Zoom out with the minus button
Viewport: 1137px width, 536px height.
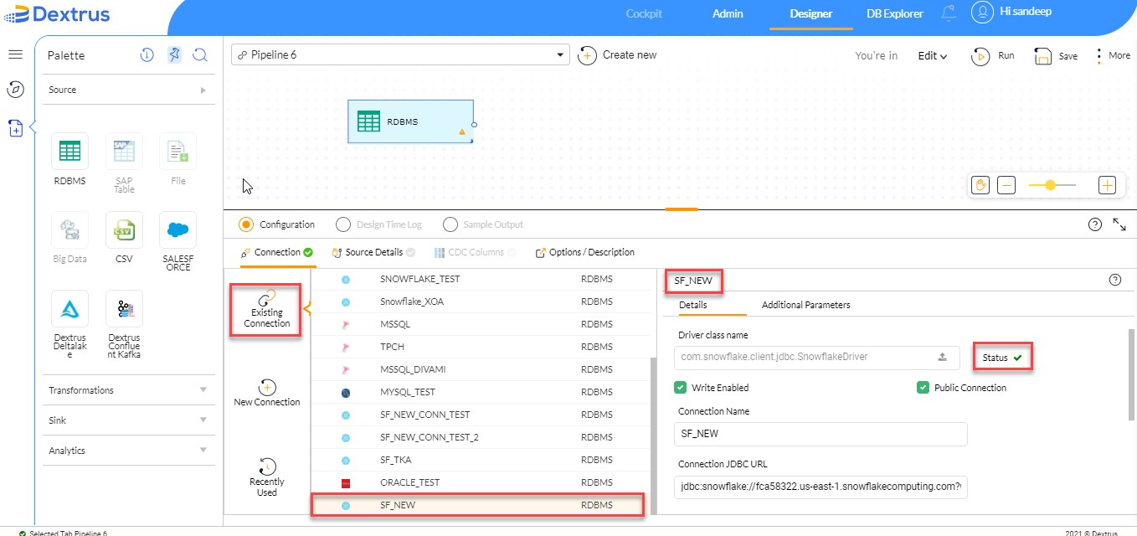click(1006, 185)
